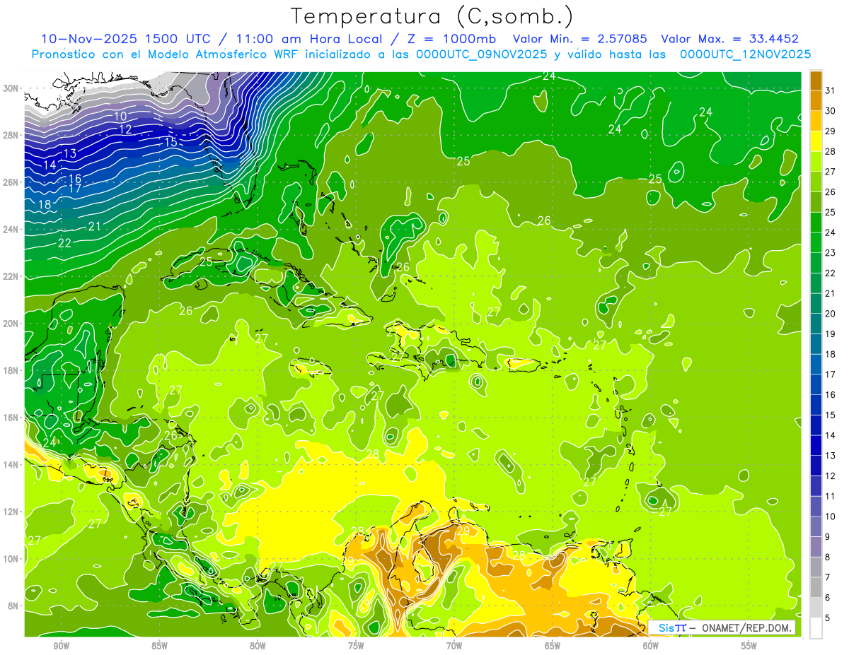
Task: Click the dark blue swatch between legend values 12 and 13
Action: click(x=816, y=466)
